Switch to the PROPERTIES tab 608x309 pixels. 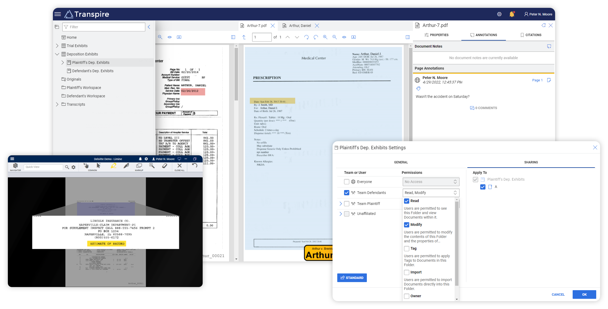pyautogui.click(x=436, y=35)
